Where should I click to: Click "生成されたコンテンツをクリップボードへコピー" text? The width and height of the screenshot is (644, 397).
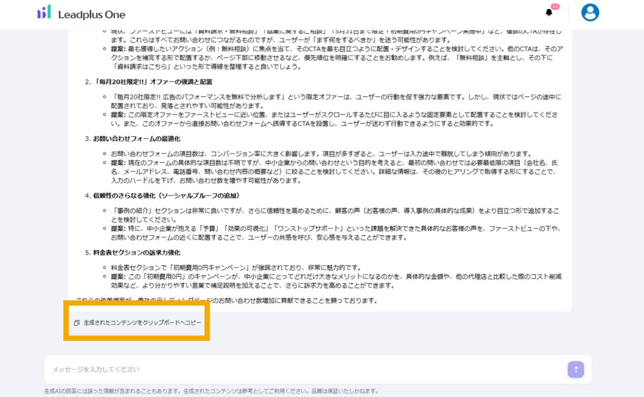[x=142, y=323]
